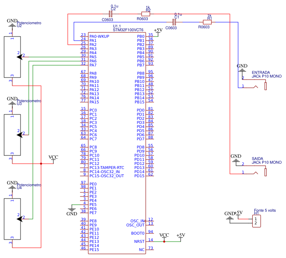Image resolution: width=286 pixels, height=258 pixels.
Task: Click the PA1 pin label
Action: point(93,41)
